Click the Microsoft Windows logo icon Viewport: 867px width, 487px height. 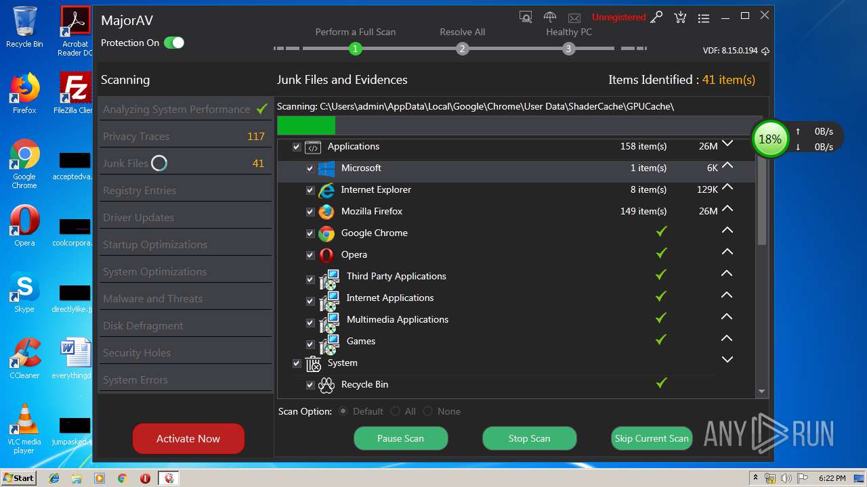click(326, 168)
